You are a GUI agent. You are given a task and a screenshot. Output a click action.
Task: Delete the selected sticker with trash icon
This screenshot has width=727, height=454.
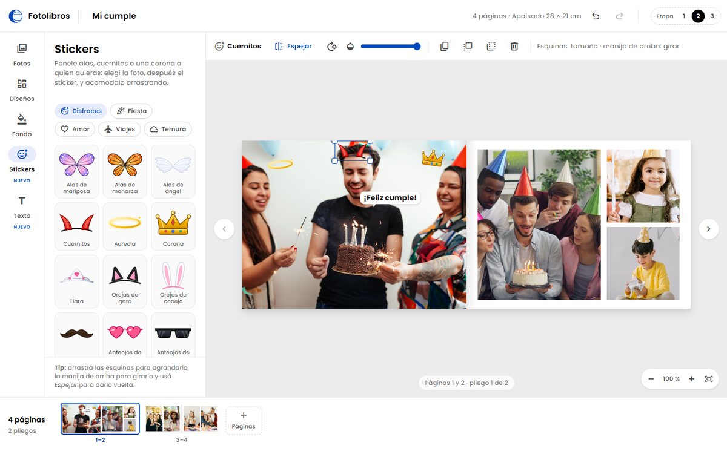[x=514, y=46]
